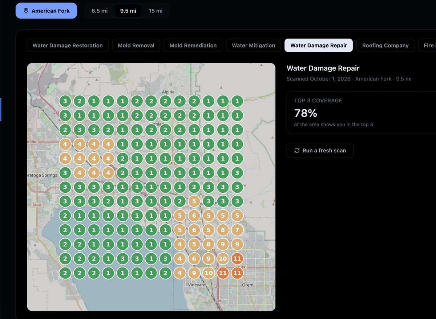Click the Run a fresh scan button
Screen dimensions: 436x319
click(320, 150)
